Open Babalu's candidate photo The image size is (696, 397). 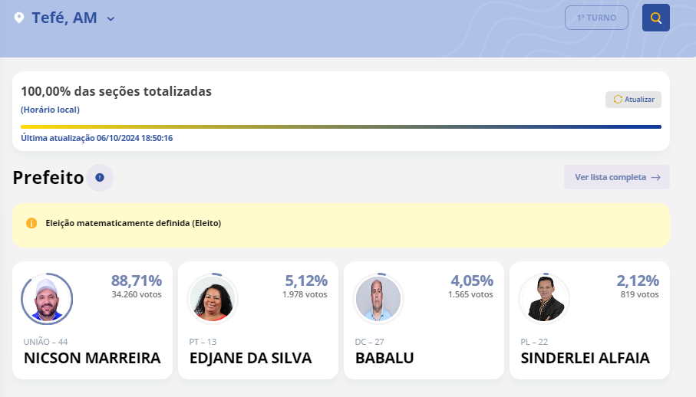tap(378, 299)
